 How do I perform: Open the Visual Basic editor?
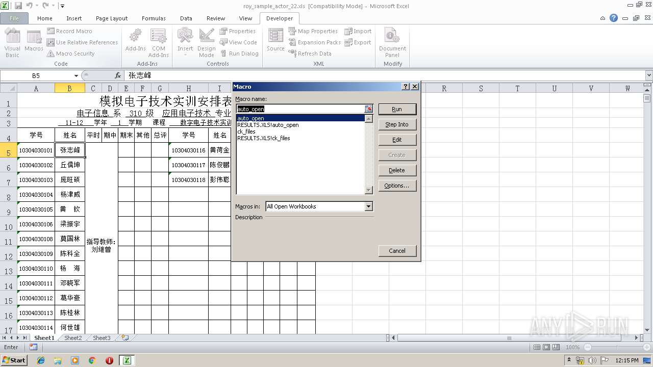pos(12,43)
